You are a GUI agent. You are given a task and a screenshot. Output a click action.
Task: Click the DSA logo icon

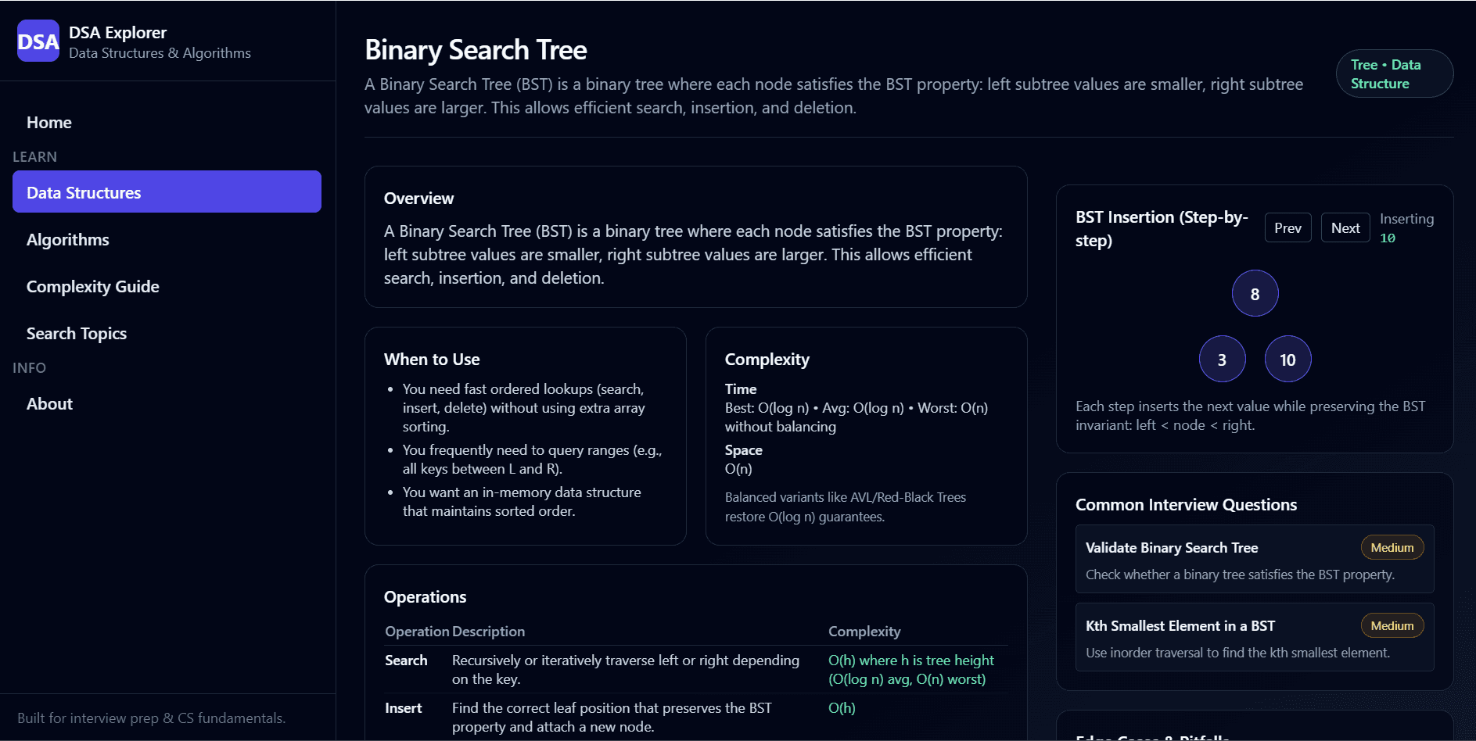38,41
